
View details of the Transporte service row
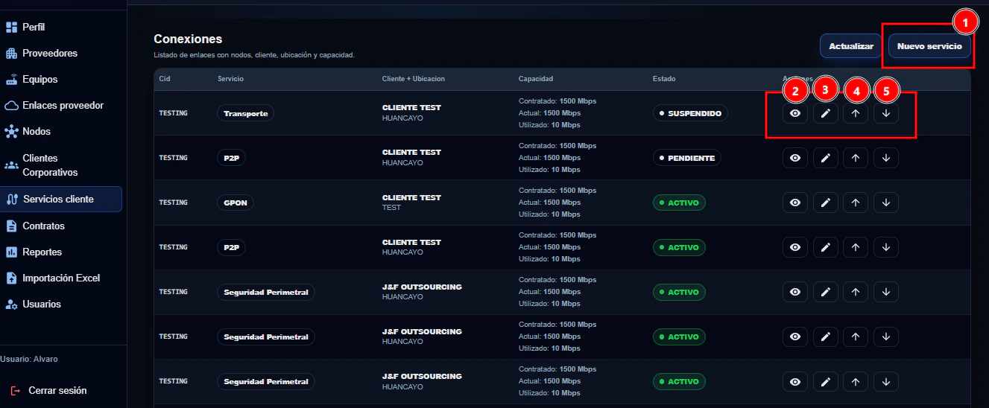click(x=795, y=113)
